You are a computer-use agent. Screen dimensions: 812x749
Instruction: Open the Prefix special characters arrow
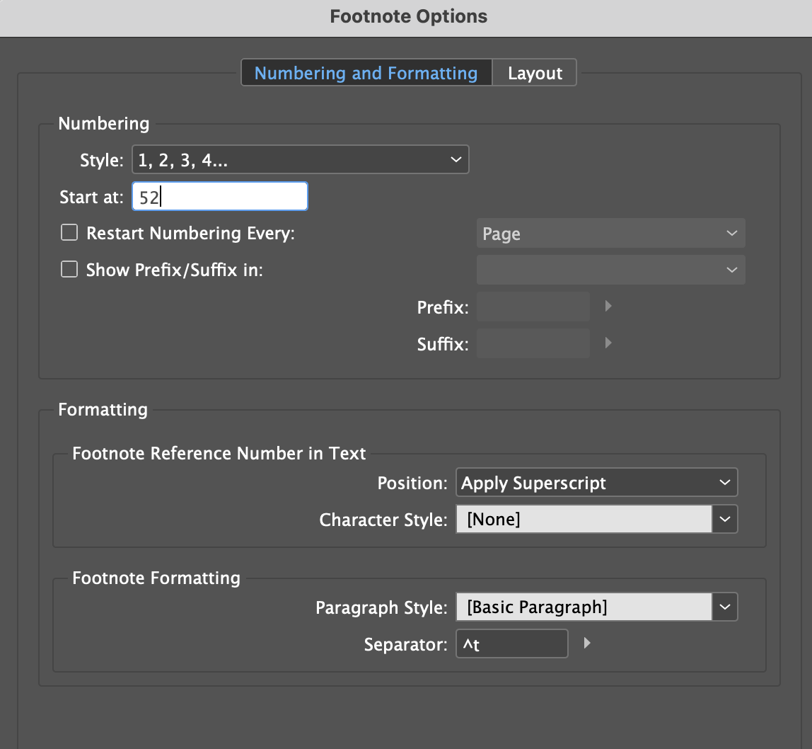tap(608, 307)
